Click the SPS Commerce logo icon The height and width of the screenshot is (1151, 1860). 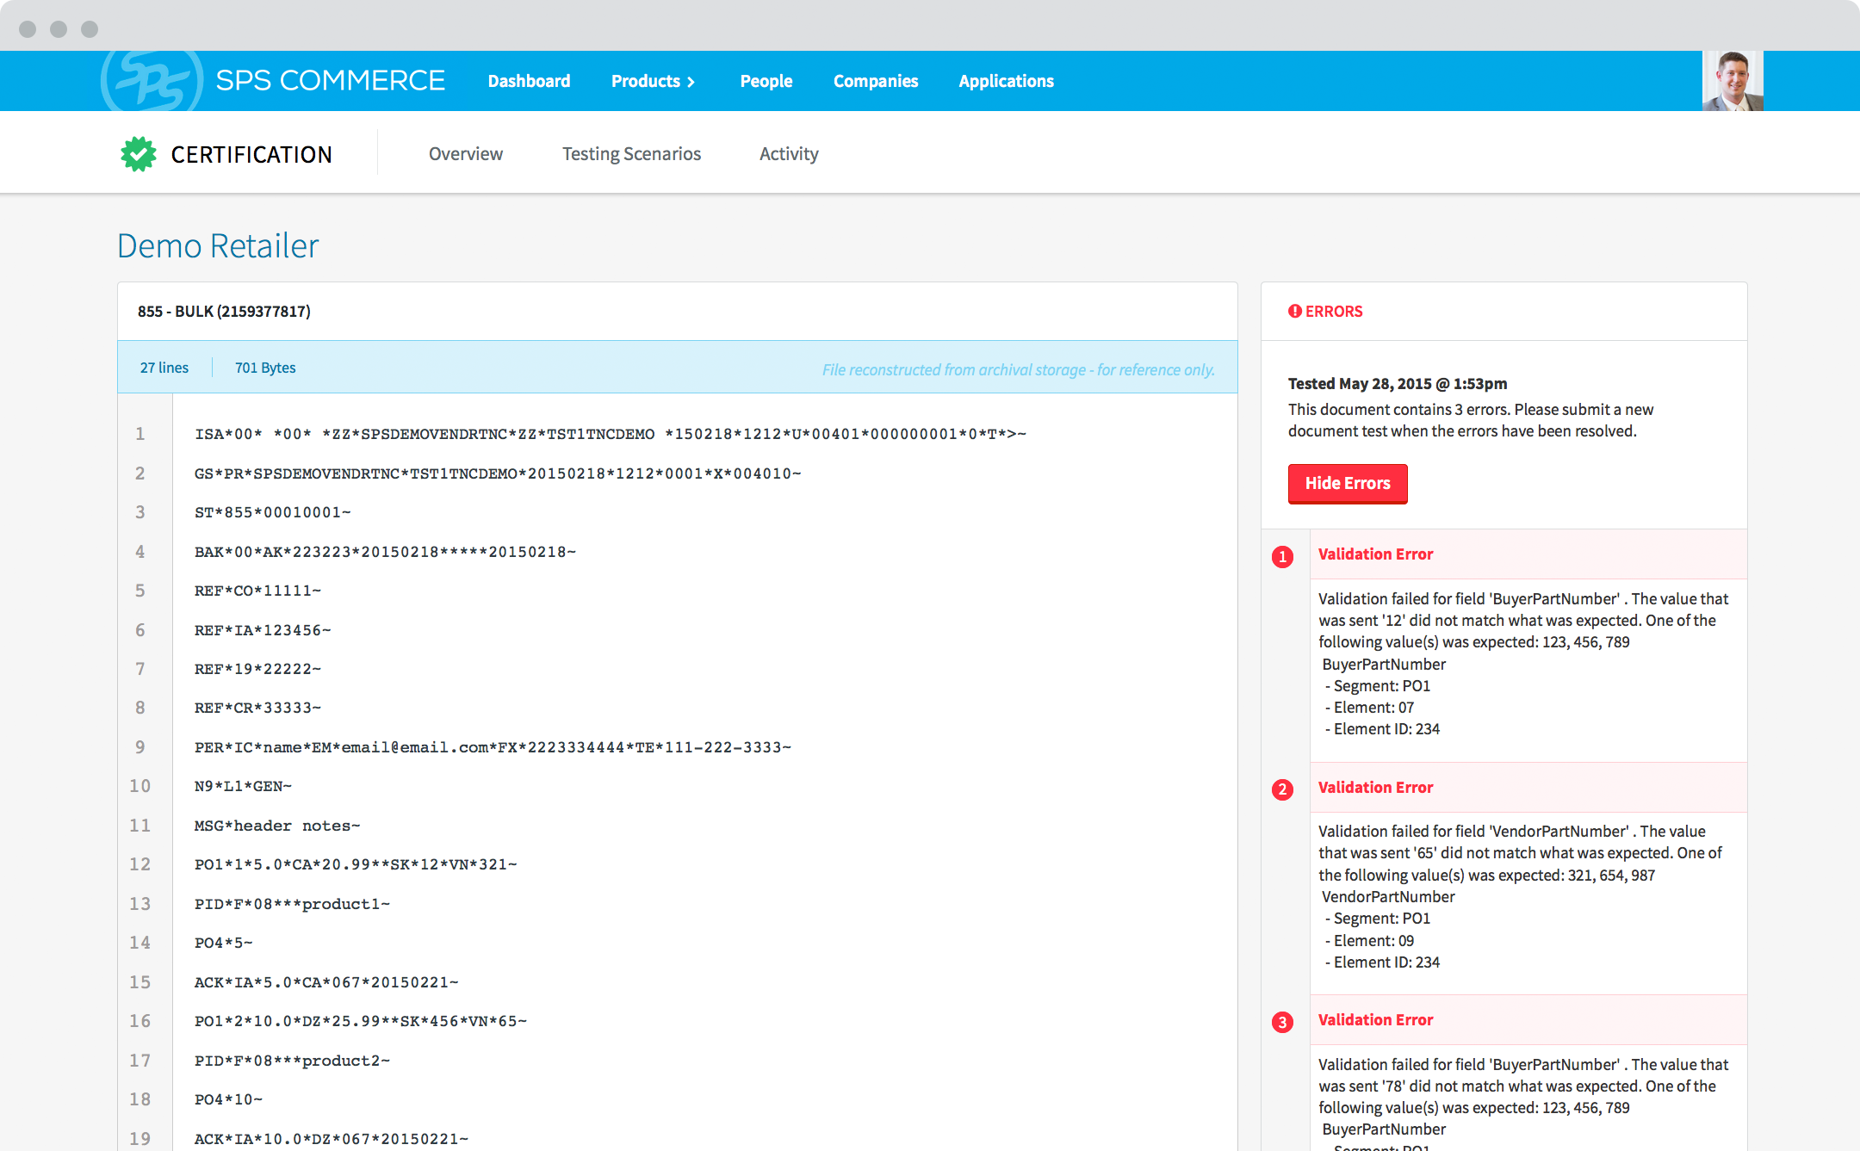tap(152, 81)
